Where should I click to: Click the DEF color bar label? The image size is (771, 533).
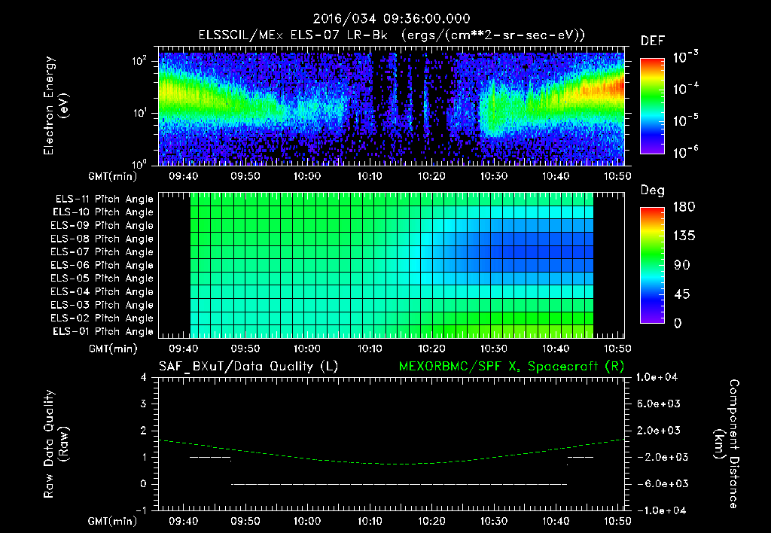coord(653,41)
